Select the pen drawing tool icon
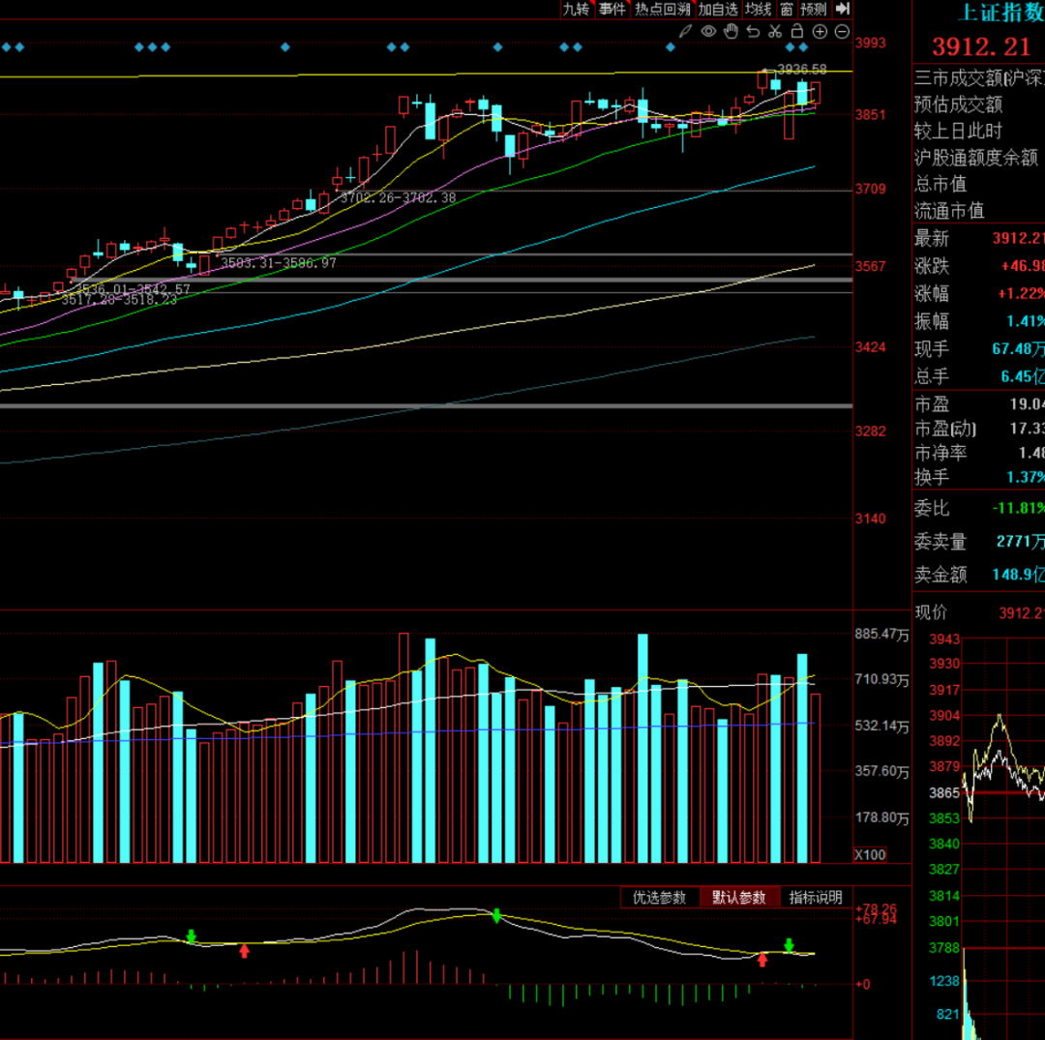This screenshot has width=1045, height=1040. 685,32
